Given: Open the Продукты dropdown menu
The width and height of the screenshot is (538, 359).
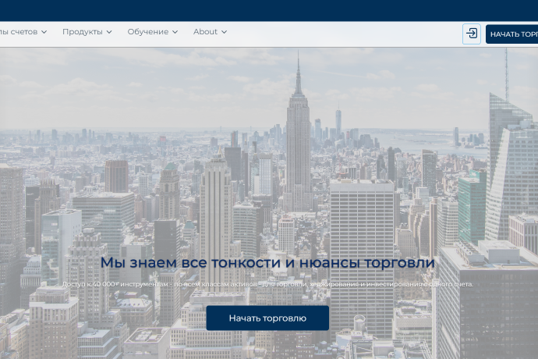Looking at the screenshot, I should (87, 31).
